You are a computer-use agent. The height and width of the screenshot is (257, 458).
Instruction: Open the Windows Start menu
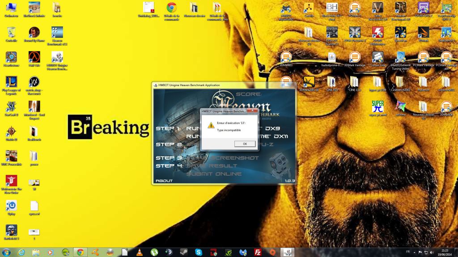(x=6, y=253)
